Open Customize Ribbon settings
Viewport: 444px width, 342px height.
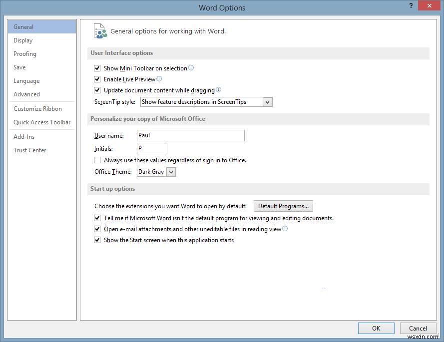(42, 109)
